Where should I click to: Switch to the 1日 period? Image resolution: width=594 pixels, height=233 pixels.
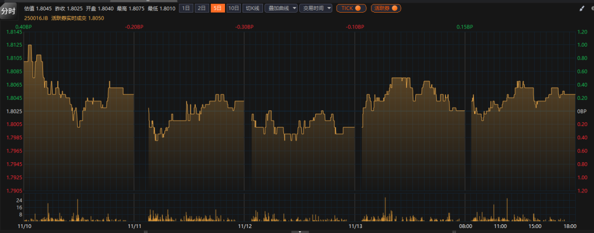186,8
